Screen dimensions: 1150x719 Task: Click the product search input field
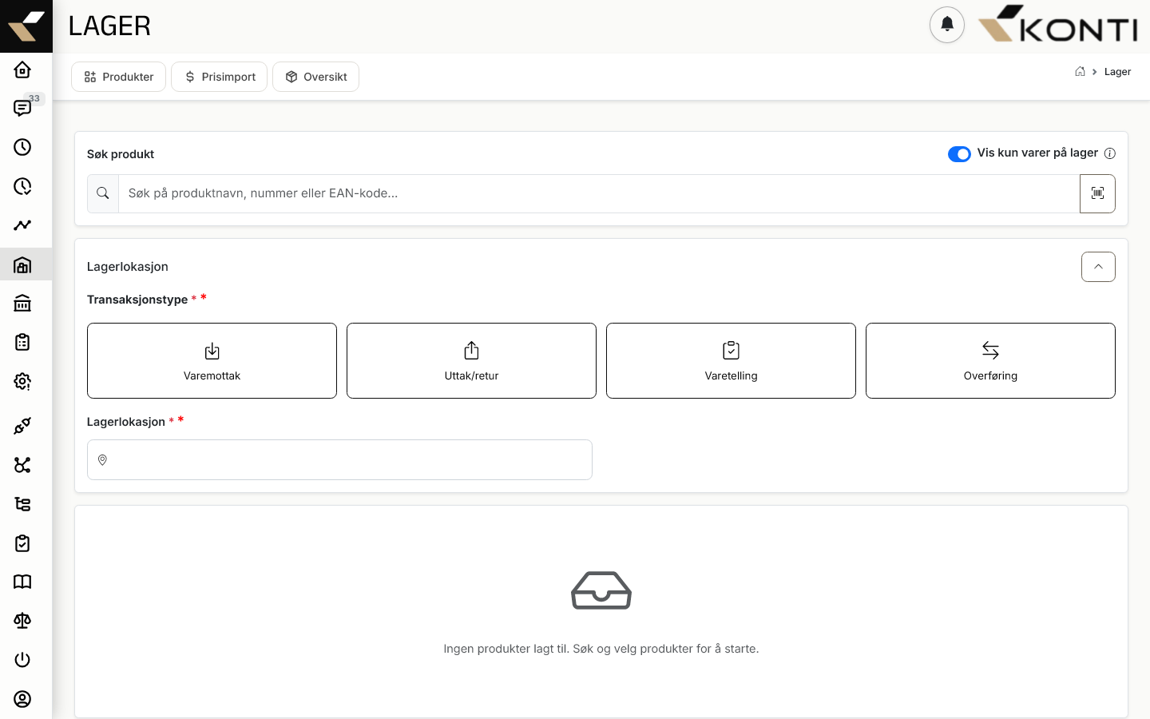(599, 193)
